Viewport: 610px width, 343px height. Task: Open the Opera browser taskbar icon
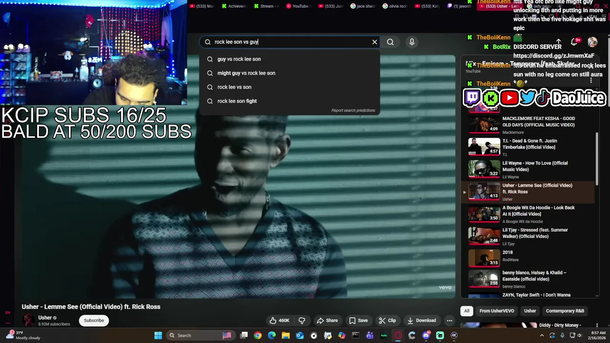click(x=398, y=335)
